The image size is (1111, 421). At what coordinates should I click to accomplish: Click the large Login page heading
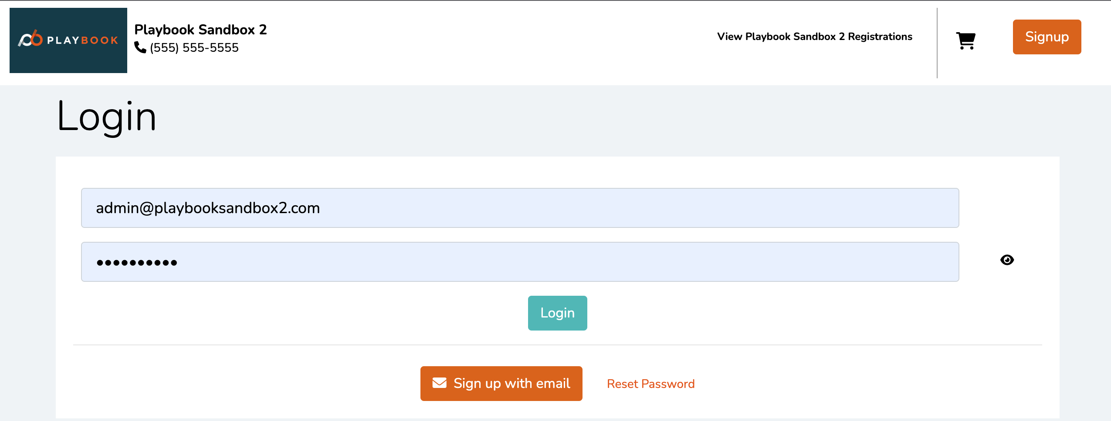tap(107, 117)
